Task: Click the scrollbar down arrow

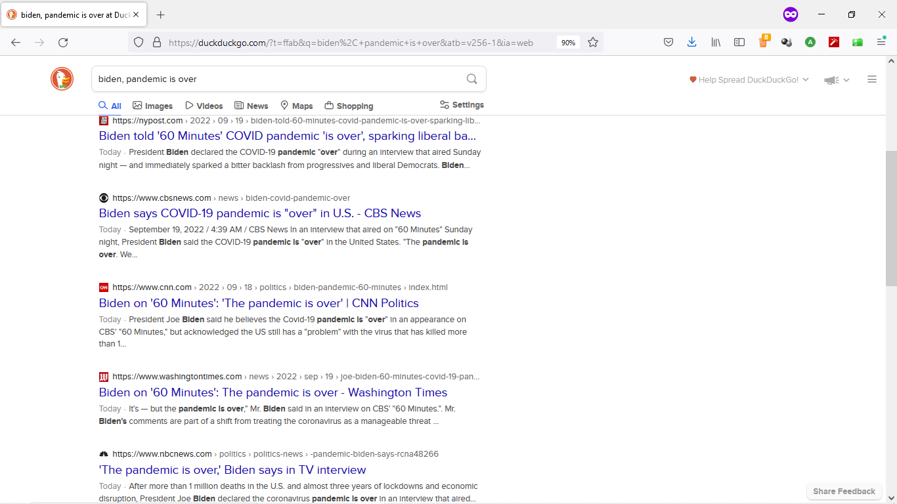Action: pyautogui.click(x=891, y=498)
